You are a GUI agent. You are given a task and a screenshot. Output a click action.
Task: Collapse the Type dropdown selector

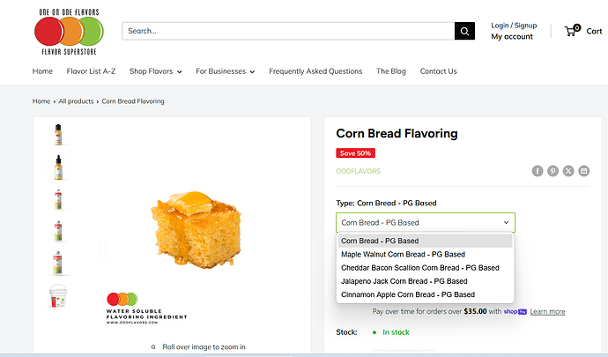(x=426, y=223)
